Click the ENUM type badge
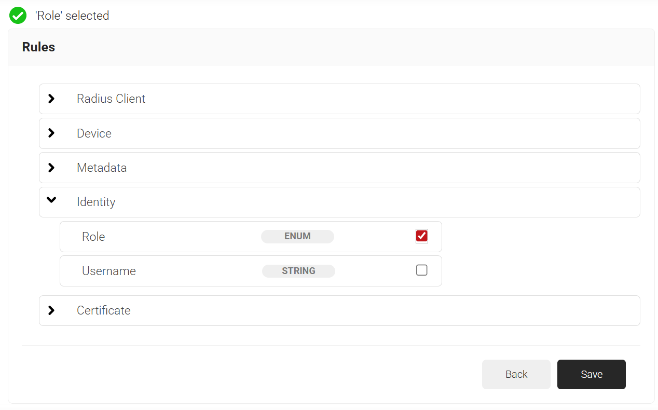The image size is (658, 410). point(297,237)
